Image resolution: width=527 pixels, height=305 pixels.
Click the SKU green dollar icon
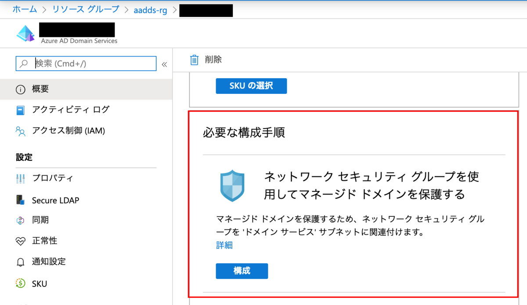click(20, 283)
